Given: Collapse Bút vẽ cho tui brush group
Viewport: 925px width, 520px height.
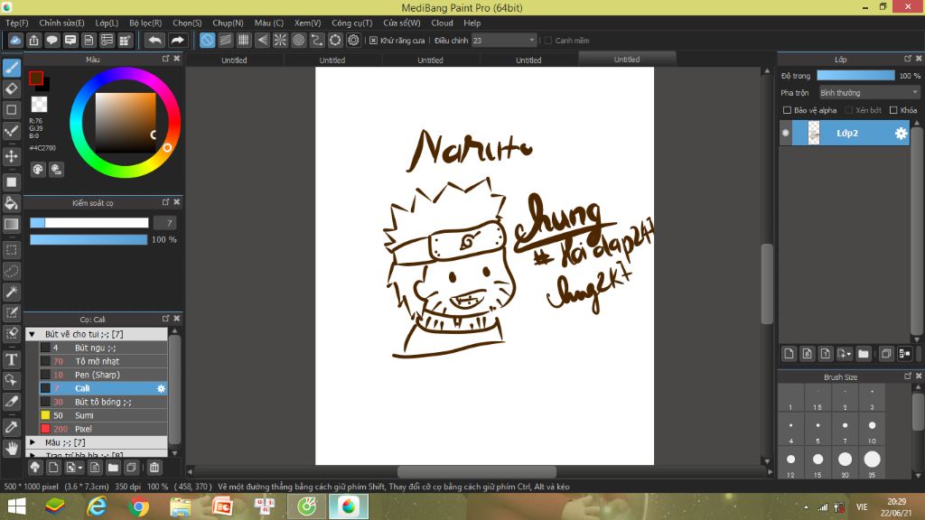Looking at the screenshot, I should 33,334.
